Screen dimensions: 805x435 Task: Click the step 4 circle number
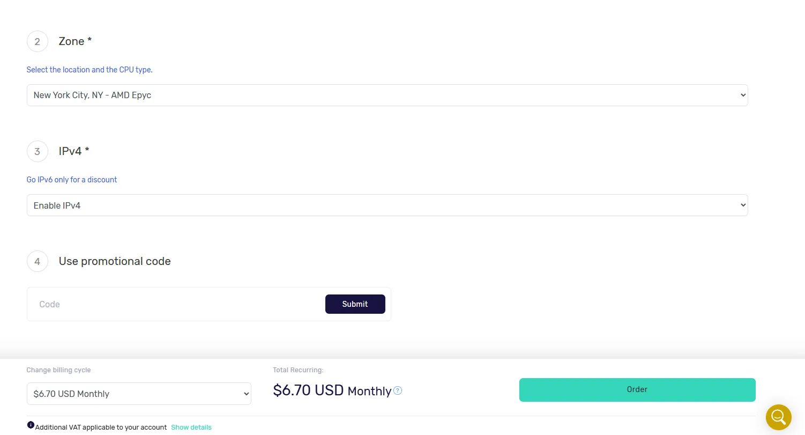click(38, 261)
